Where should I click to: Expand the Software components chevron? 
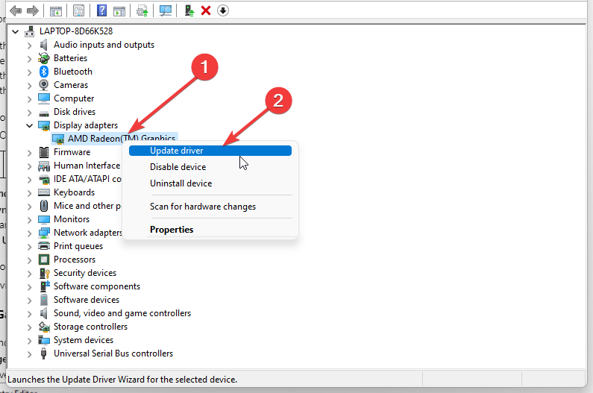tap(30, 287)
